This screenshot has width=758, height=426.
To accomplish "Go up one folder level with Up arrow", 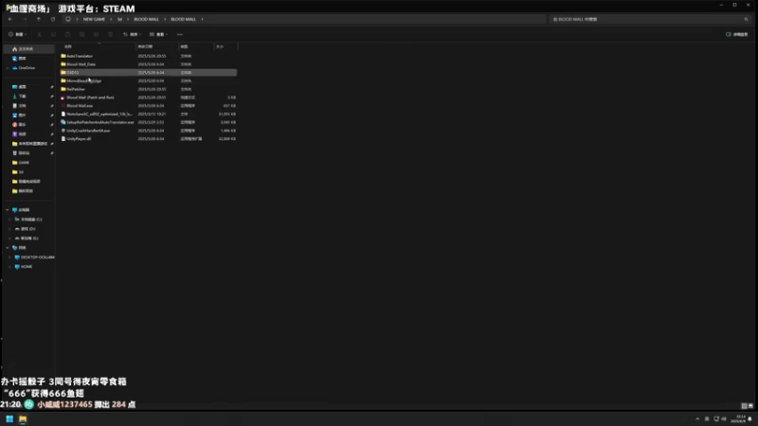I will (39, 19).
